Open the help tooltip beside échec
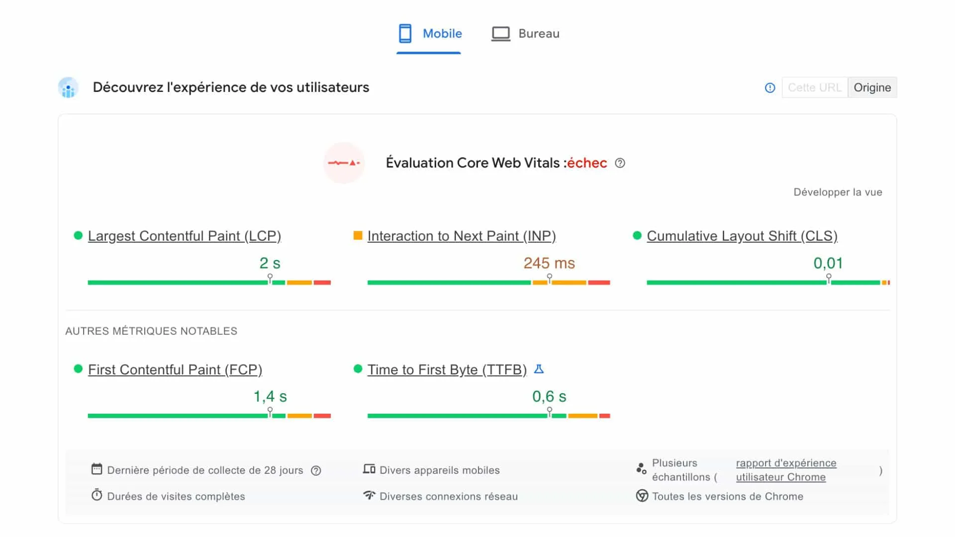Screen dimensions: 955x537 click(x=620, y=163)
